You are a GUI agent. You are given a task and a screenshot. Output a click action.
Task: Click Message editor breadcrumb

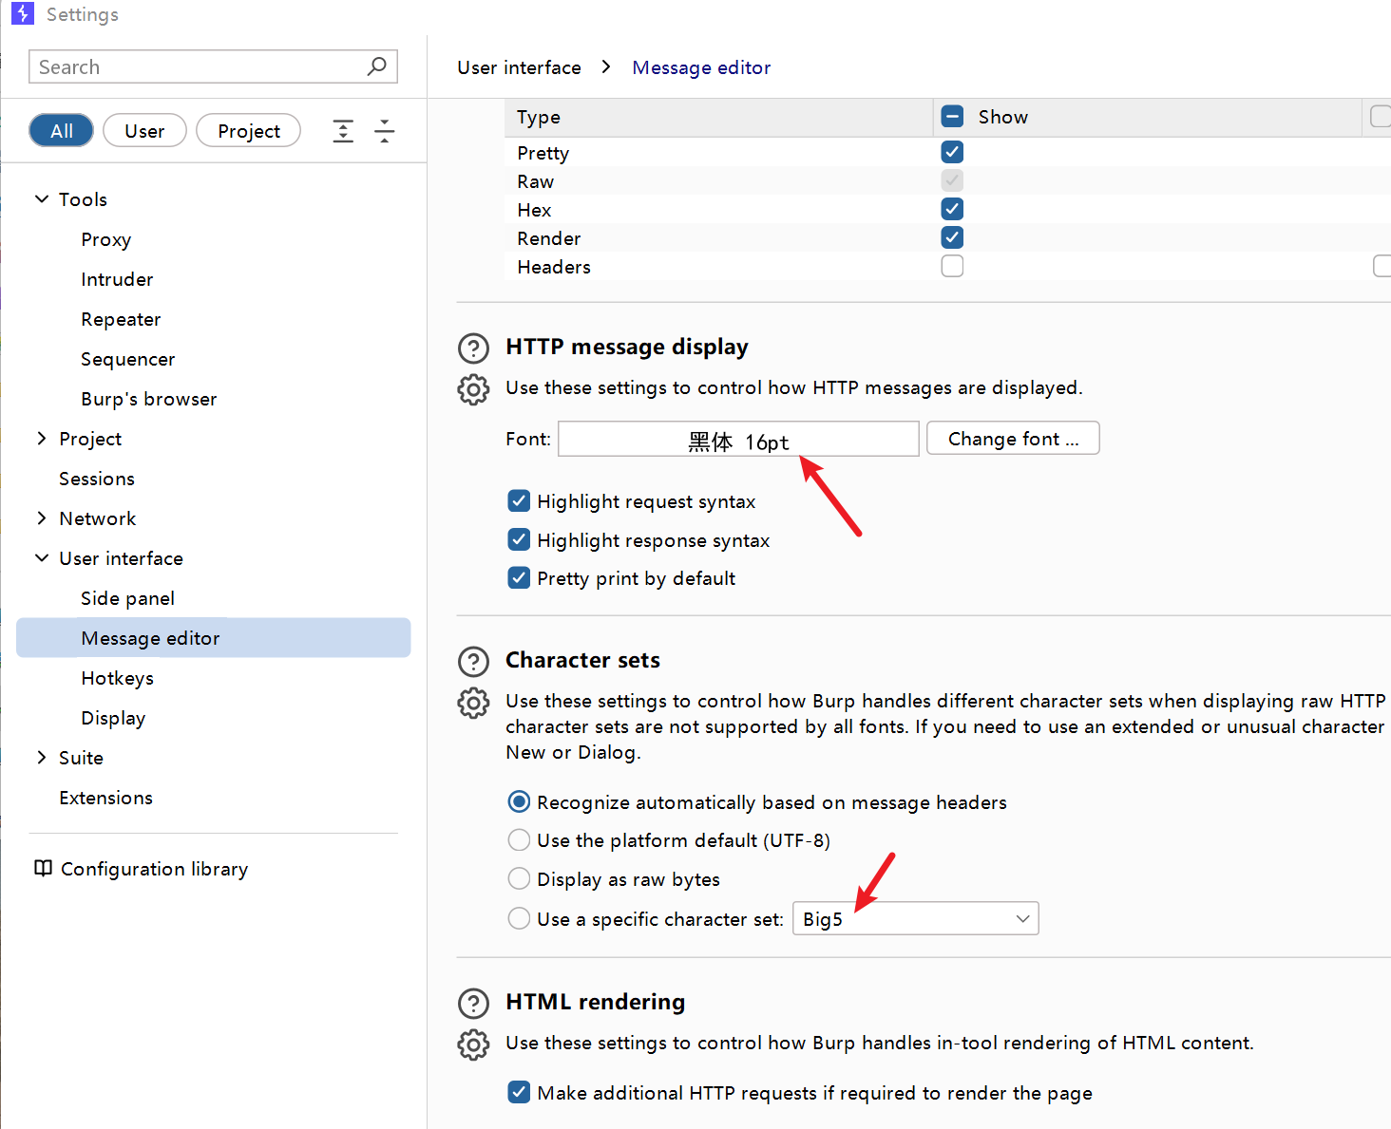pyautogui.click(x=701, y=67)
